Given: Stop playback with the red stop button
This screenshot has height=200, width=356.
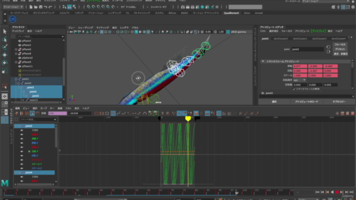Looking at the screenshot, I should click(337, 192).
